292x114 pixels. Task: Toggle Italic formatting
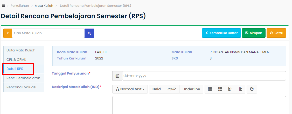(172, 89)
